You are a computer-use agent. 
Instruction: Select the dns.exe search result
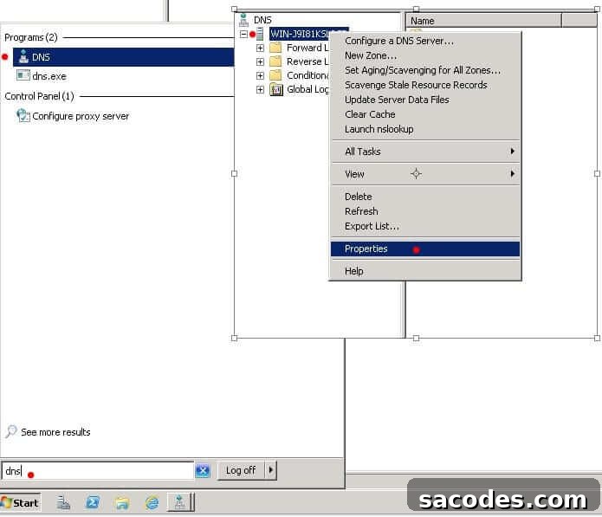pyautogui.click(x=42, y=76)
